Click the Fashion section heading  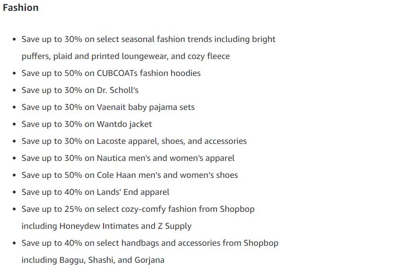tap(20, 8)
